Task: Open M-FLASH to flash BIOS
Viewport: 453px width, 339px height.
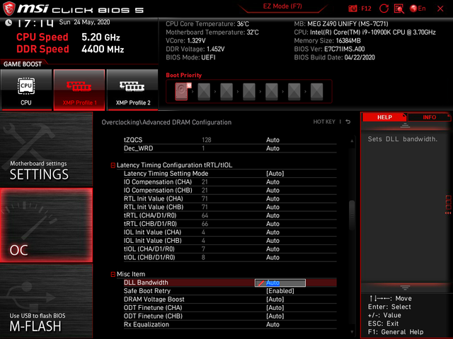Action: (x=46, y=301)
